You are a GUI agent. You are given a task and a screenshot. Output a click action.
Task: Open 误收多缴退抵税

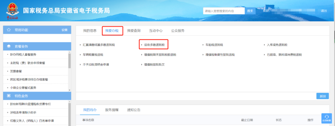point(154,45)
